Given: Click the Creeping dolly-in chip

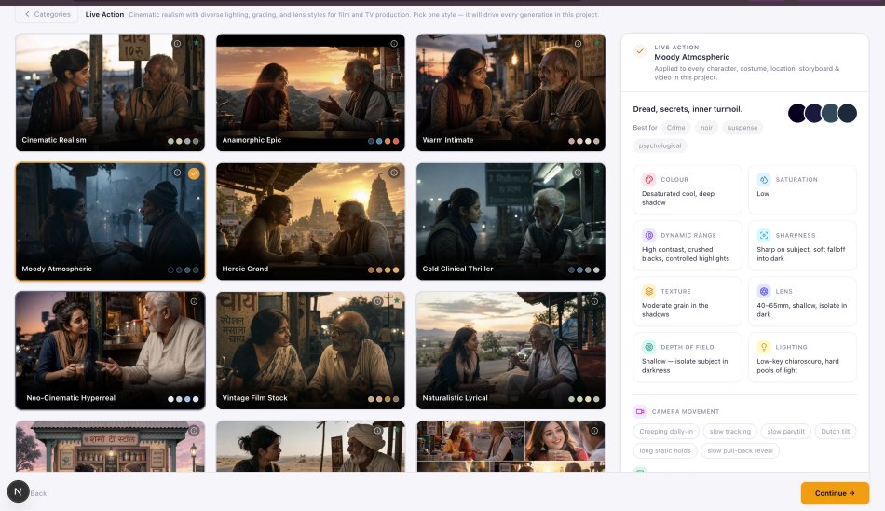Looking at the screenshot, I should point(666,432).
